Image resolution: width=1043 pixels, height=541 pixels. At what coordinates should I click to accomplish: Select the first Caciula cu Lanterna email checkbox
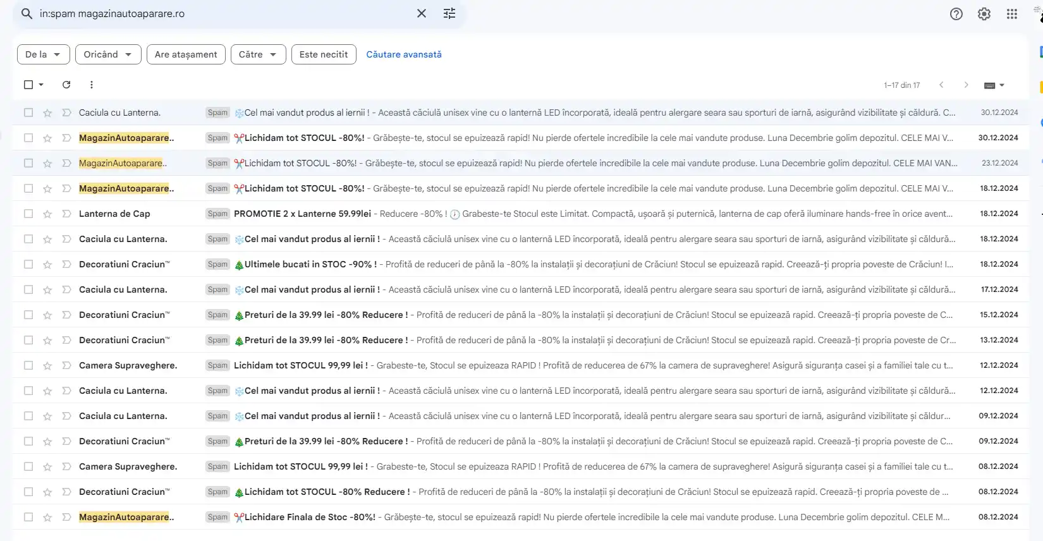coord(28,112)
